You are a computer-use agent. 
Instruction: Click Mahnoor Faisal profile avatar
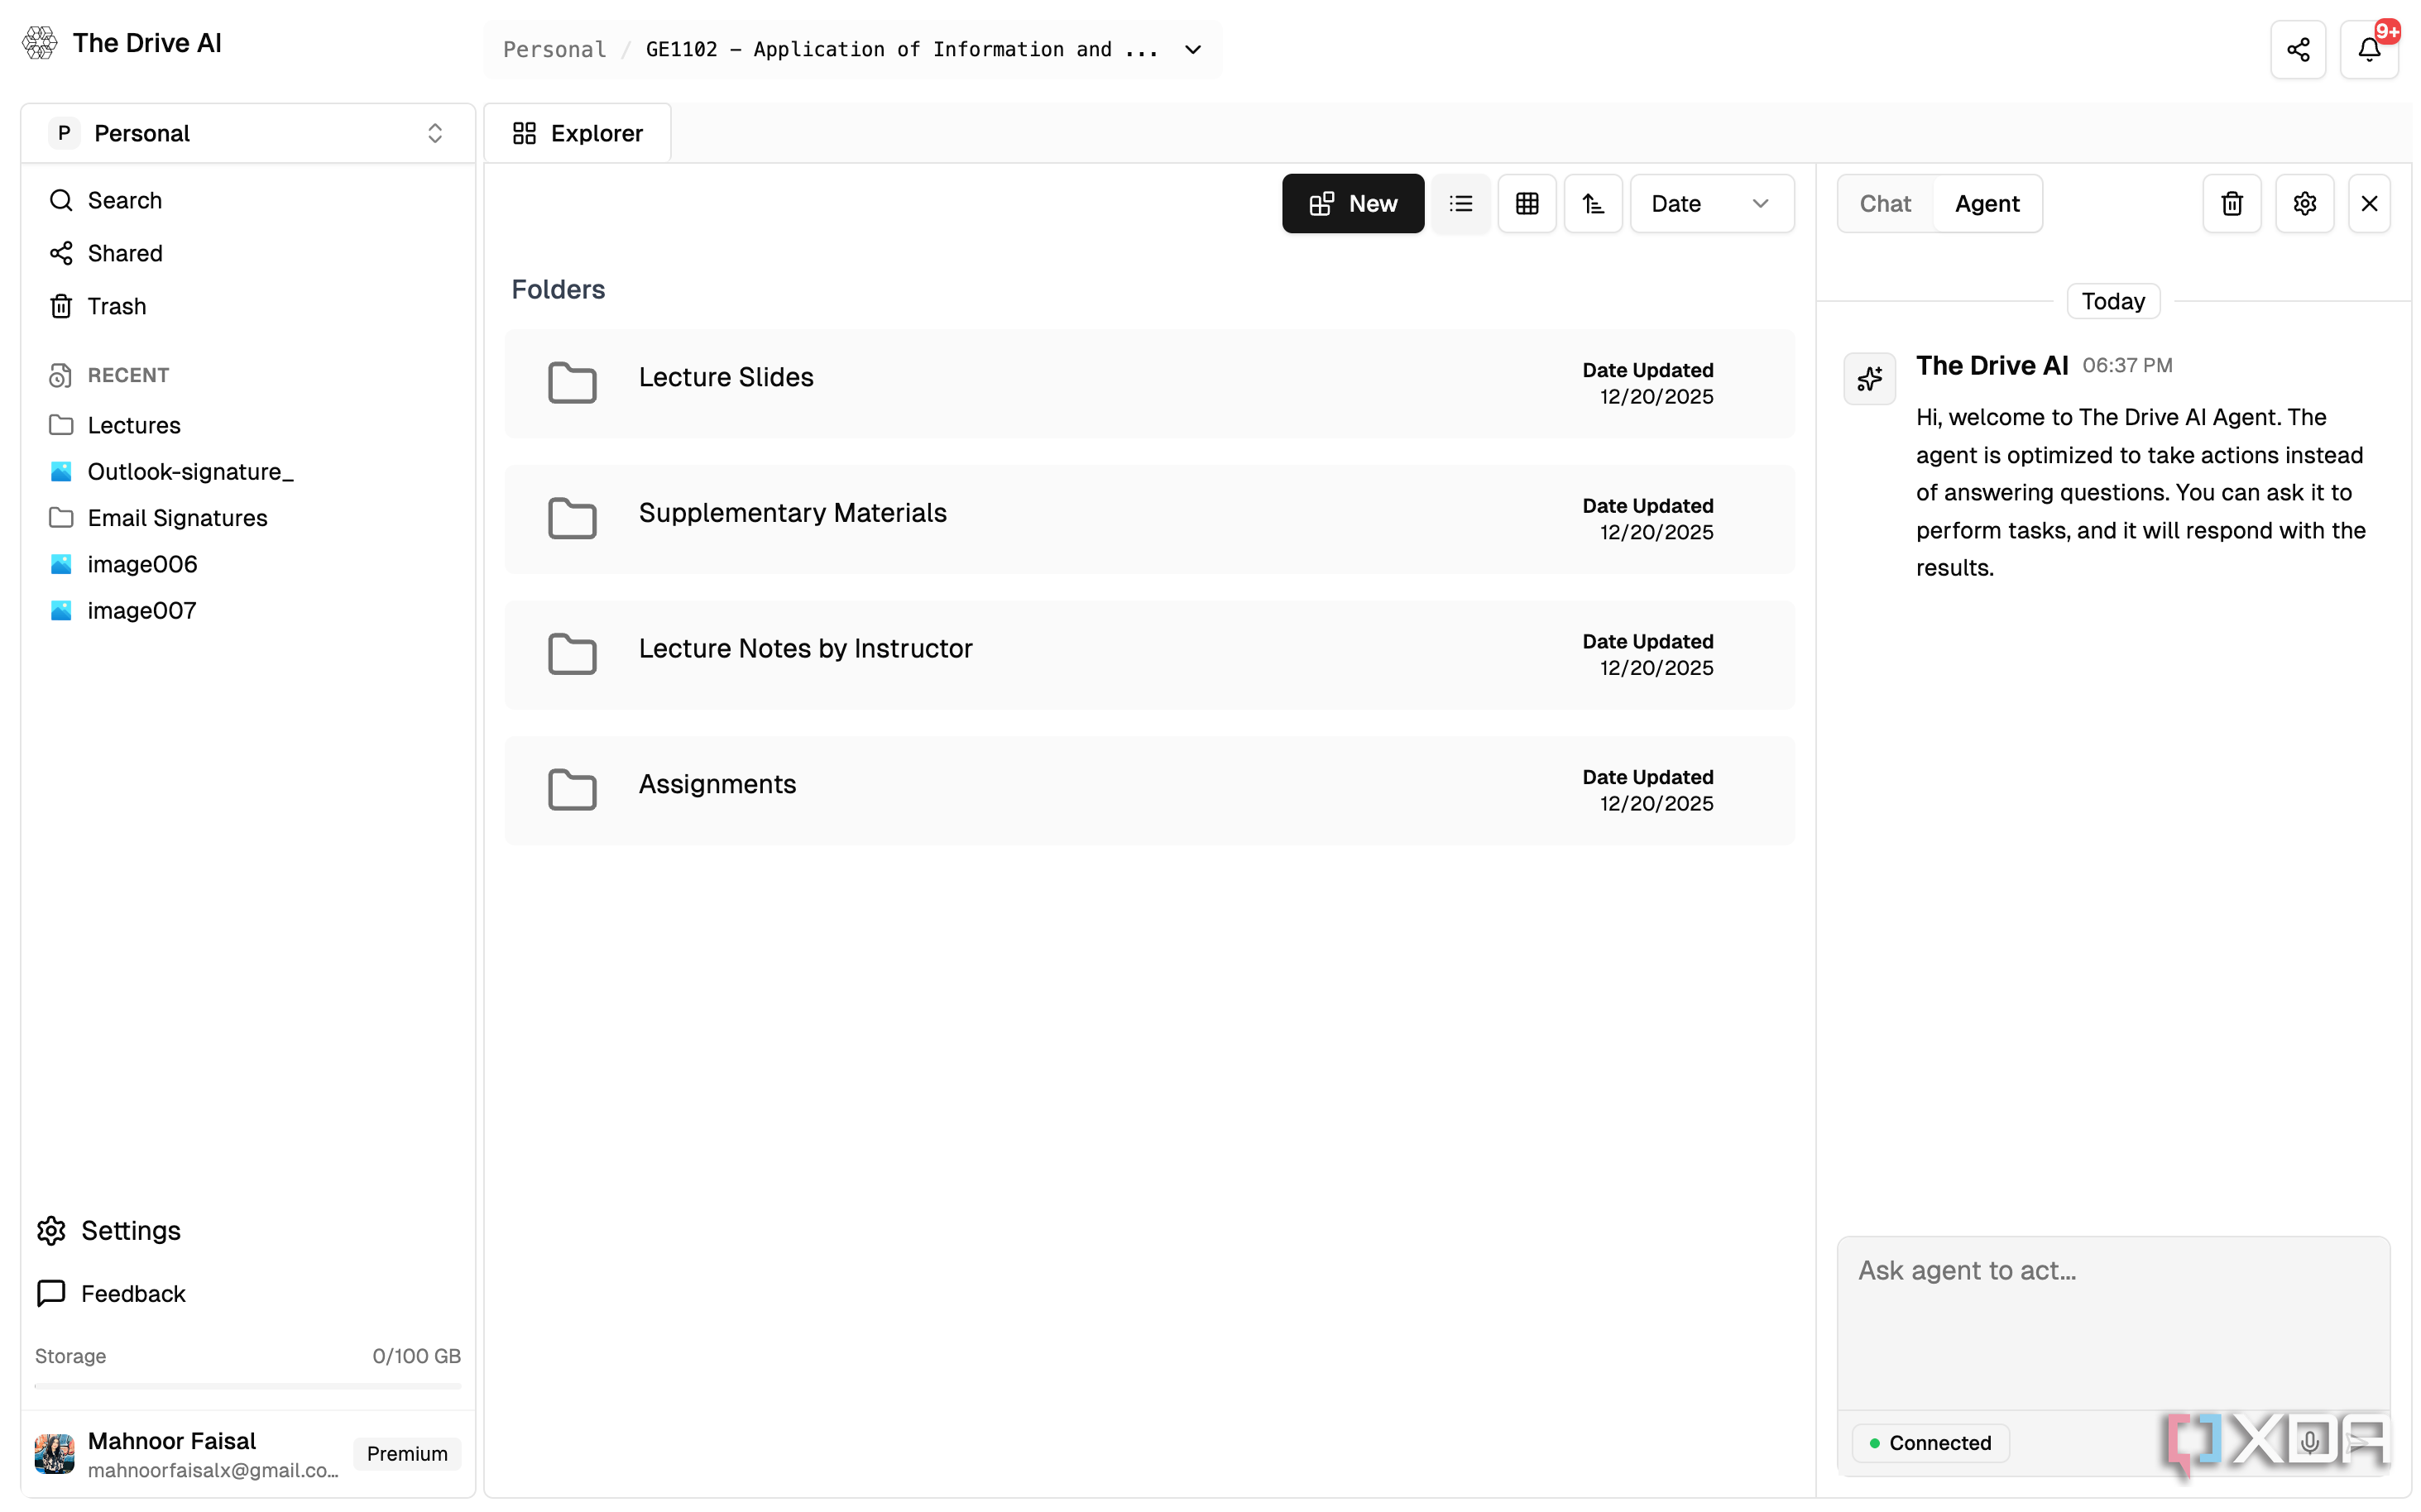(x=54, y=1453)
